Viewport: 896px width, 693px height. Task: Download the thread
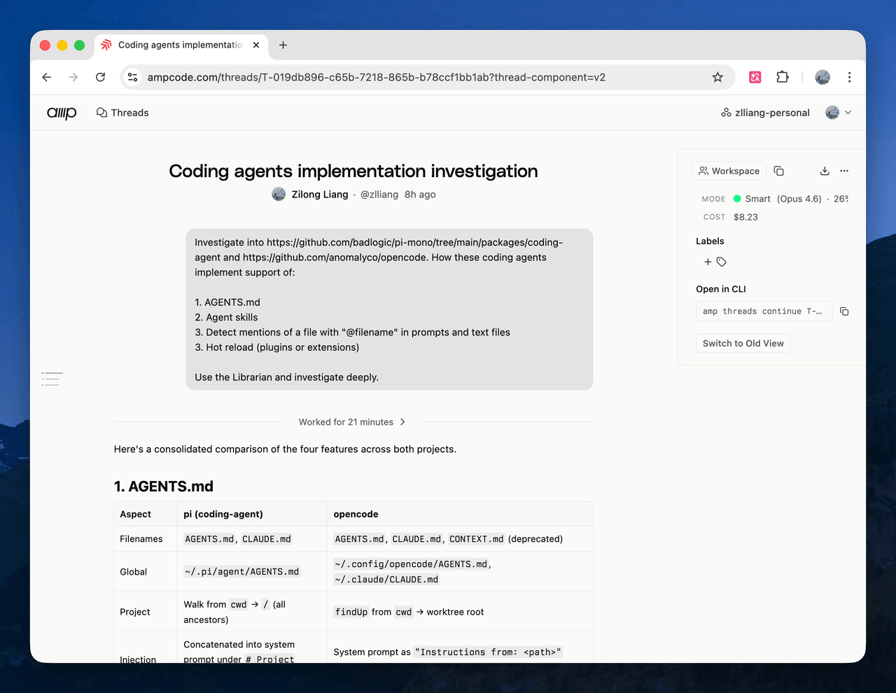coord(825,171)
